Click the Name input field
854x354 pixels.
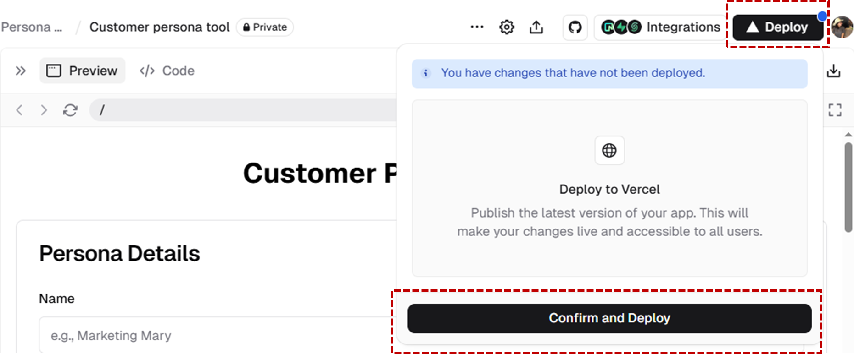(218, 335)
